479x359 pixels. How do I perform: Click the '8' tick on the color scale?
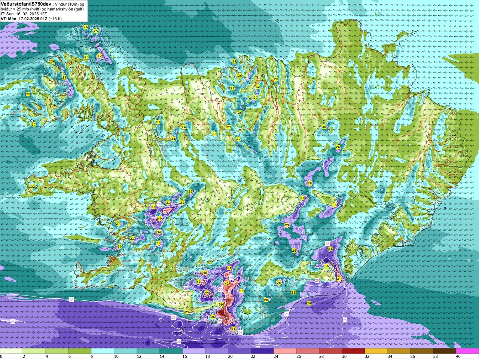pos(92,356)
